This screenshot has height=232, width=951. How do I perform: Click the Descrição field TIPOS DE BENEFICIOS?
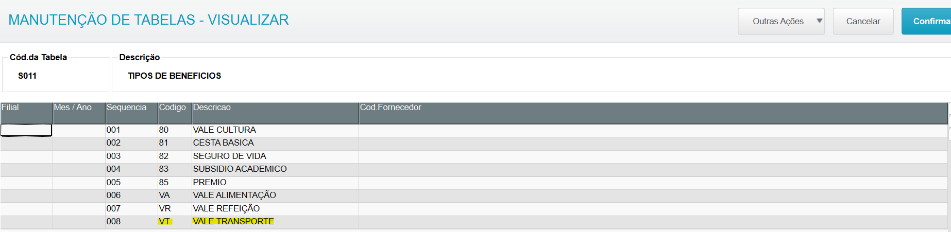coord(174,76)
